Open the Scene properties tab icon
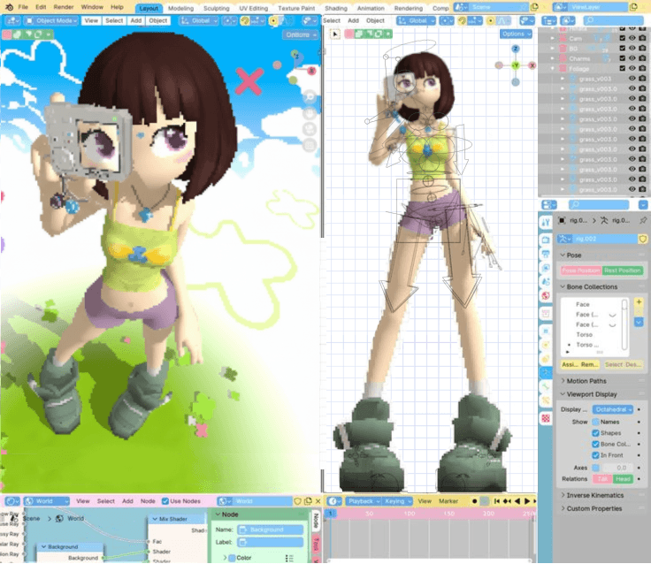This screenshot has width=651, height=564. coord(546,282)
